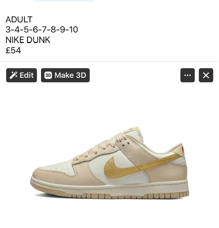Click the Make 3D text label
Viewport: 219px width, 228px height.
point(71,75)
